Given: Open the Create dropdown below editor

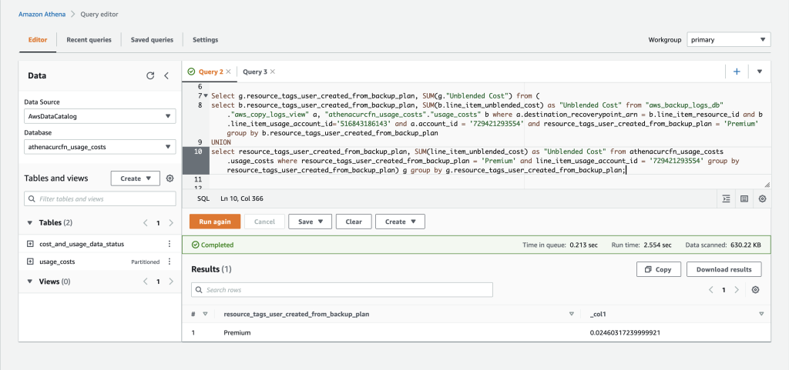Looking at the screenshot, I should (400, 222).
